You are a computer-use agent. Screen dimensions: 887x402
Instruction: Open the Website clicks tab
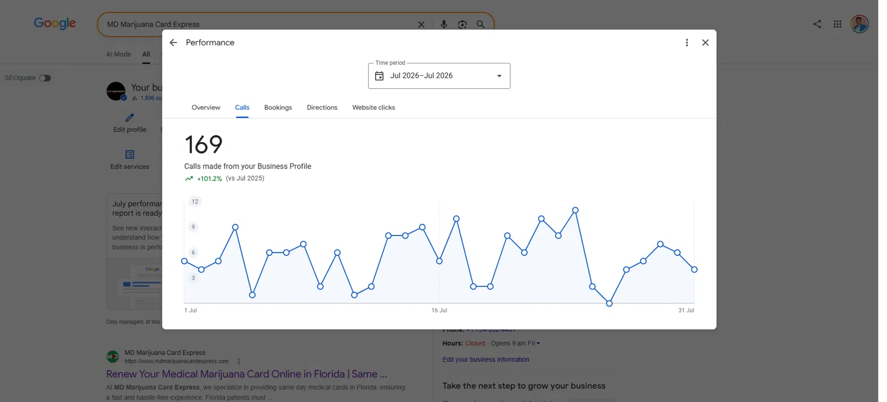(x=373, y=108)
